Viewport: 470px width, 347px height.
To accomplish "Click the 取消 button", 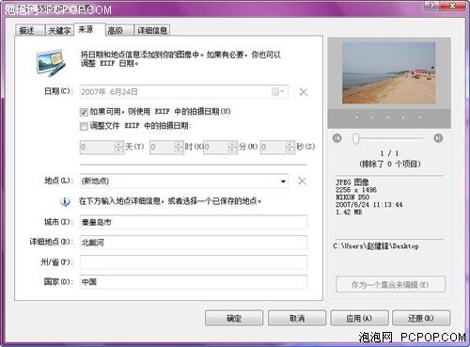I will (297, 318).
